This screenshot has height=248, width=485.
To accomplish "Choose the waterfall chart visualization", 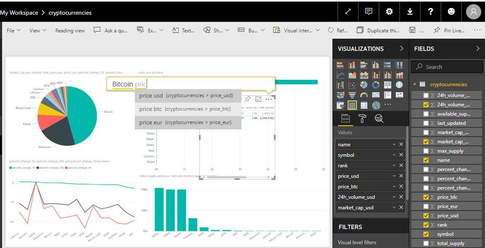I will point(340,85).
